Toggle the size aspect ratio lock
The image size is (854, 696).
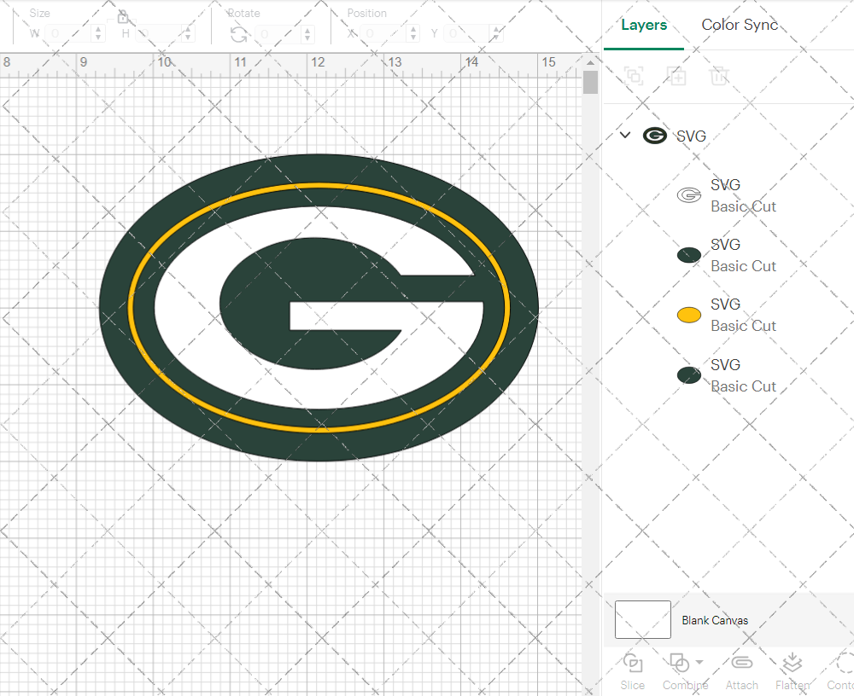click(123, 17)
